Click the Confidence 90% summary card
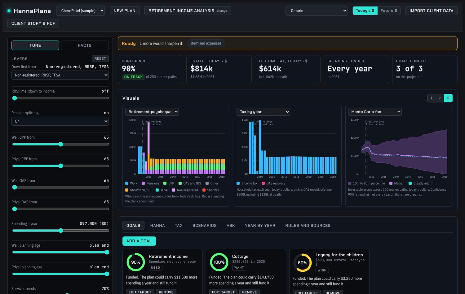Screen dimensions: 465x294 [150, 70]
